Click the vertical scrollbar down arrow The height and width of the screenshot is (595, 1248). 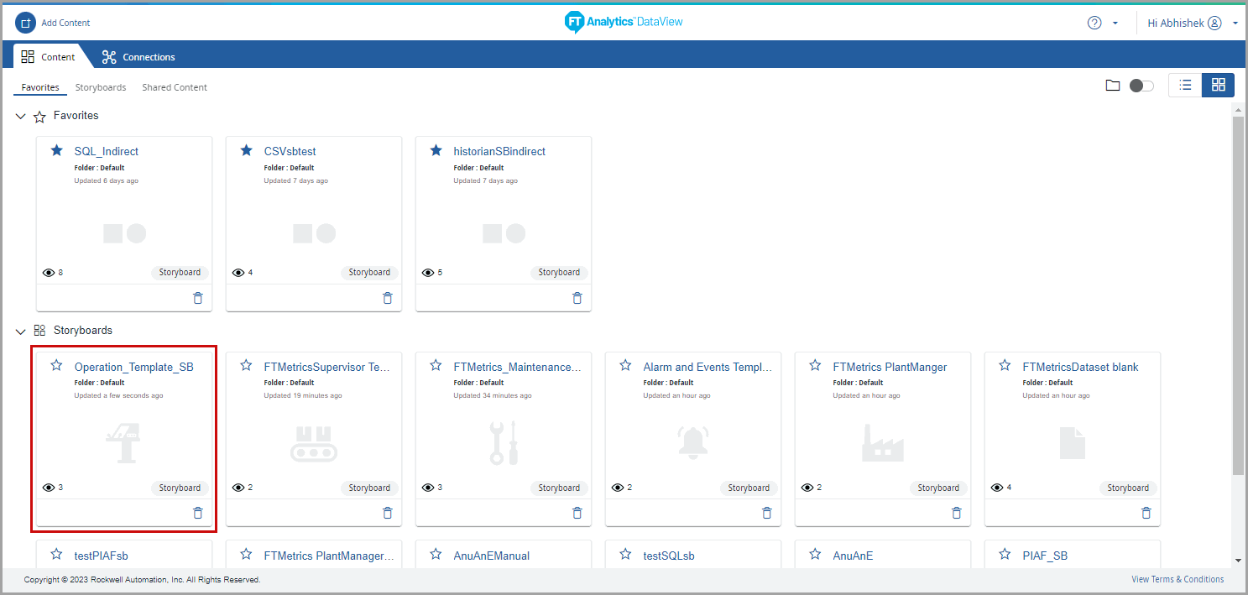(x=1238, y=560)
